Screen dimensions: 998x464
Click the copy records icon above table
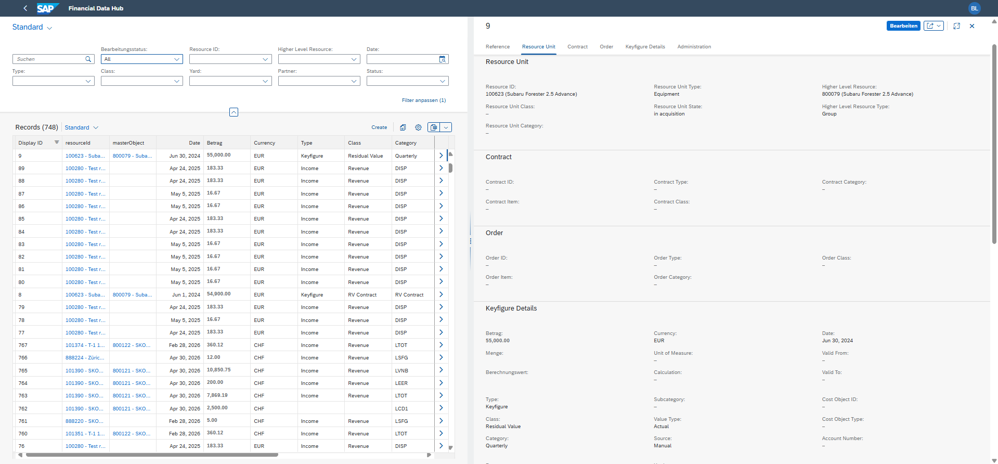(403, 127)
